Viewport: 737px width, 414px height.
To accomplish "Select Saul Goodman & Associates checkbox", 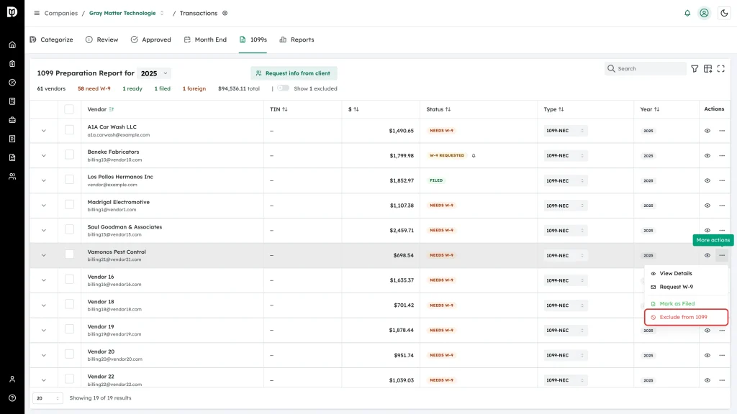I will tap(69, 229).
